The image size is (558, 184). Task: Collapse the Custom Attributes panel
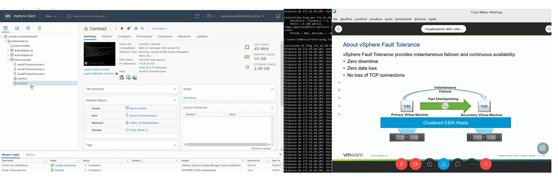[x=272, y=107]
